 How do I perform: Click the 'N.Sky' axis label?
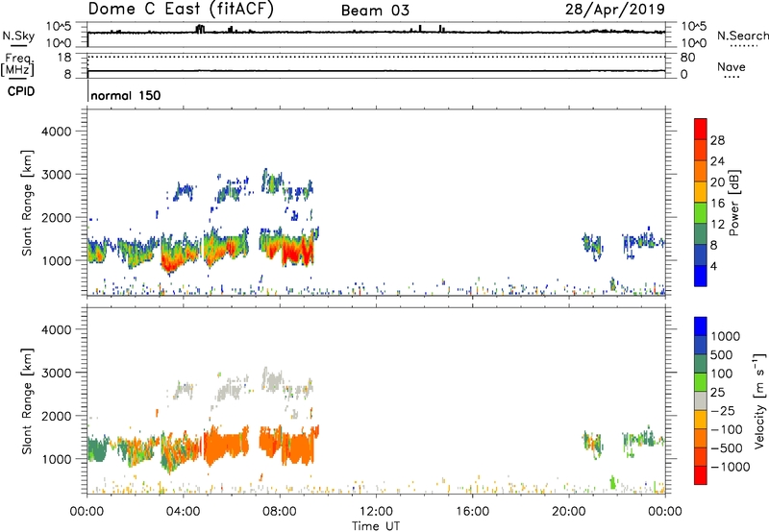18,36
